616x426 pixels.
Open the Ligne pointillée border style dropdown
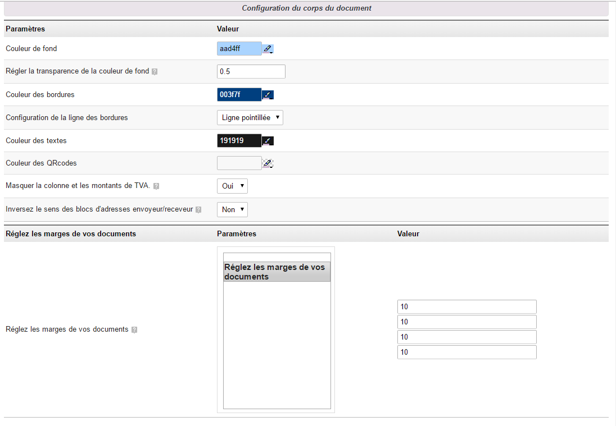point(250,117)
